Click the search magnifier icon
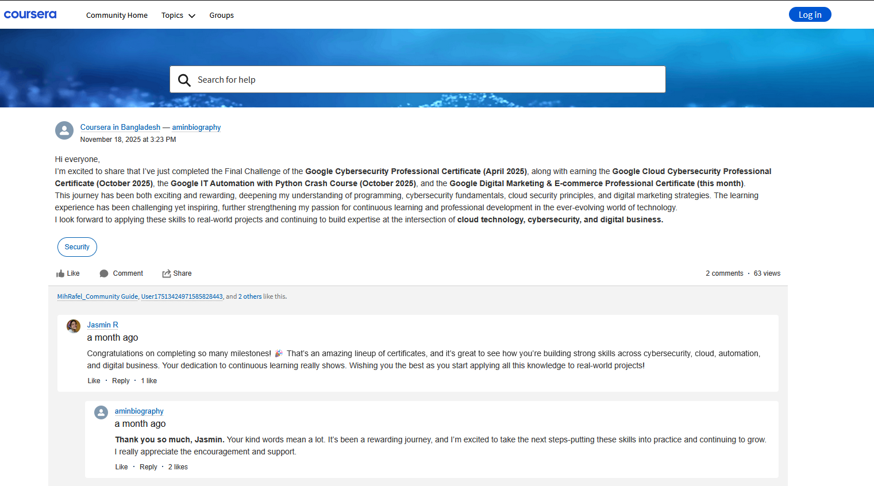Viewport: 874px width, 486px height. point(184,80)
